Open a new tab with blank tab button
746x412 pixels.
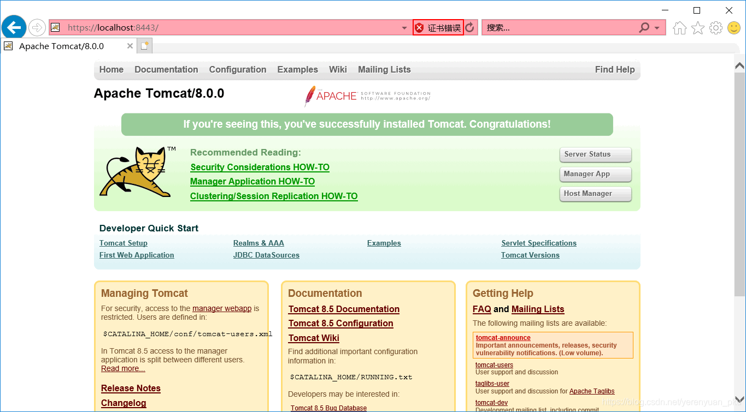pyautogui.click(x=144, y=46)
